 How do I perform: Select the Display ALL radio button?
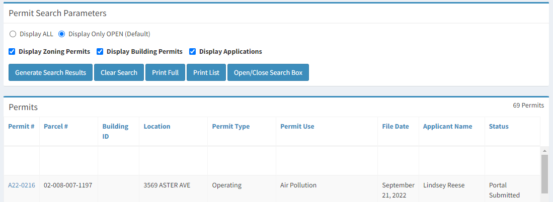point(13,34)
